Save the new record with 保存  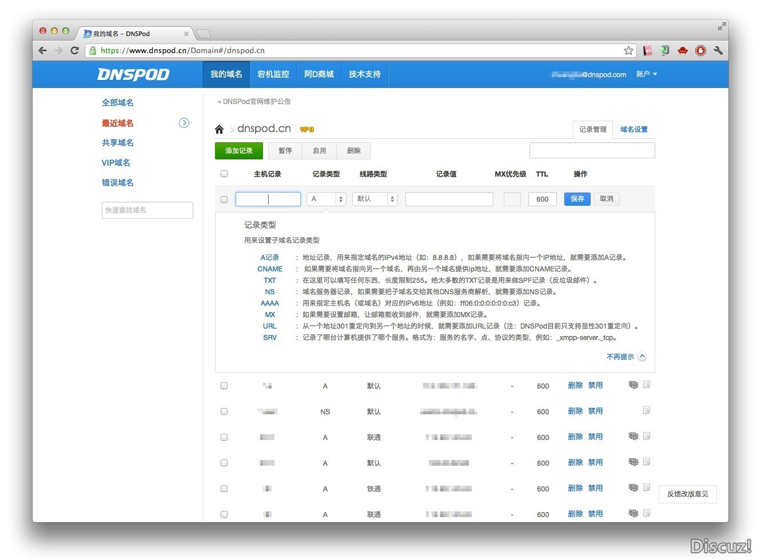pos(577,199)
